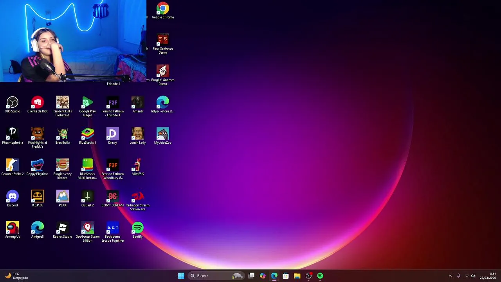Open the weather widget showing Despejado
The width and height of the screenshot is (501, 282).
click(17, 276)
